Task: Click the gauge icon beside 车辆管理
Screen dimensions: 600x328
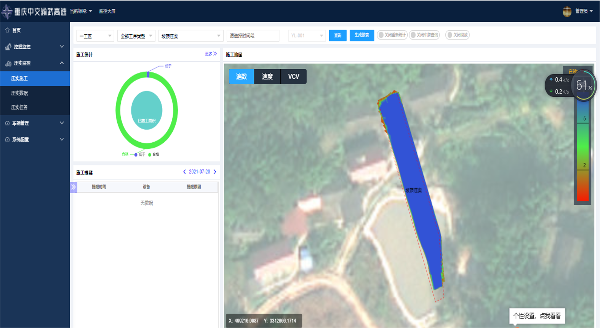Action: (x=7, y=123)
